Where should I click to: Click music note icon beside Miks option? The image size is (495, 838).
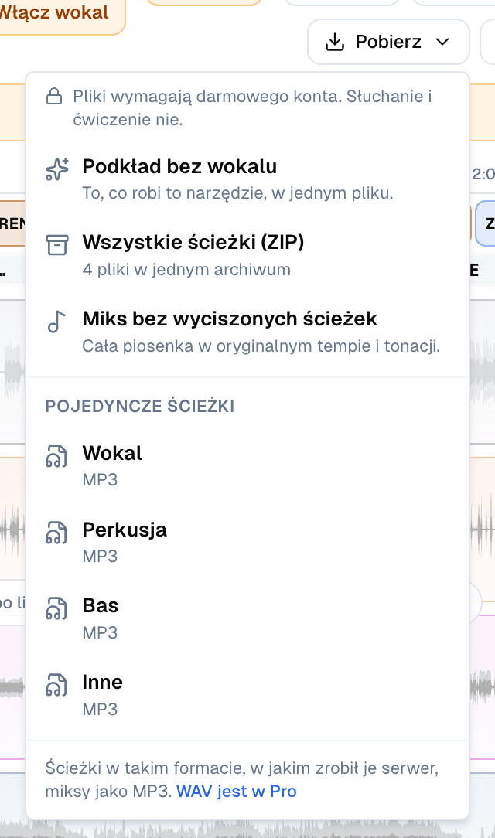click(56, 322)
